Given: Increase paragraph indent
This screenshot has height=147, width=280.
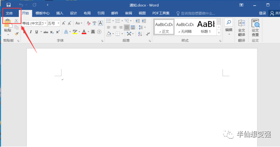Looking at the screenshot, I should 144,21.
